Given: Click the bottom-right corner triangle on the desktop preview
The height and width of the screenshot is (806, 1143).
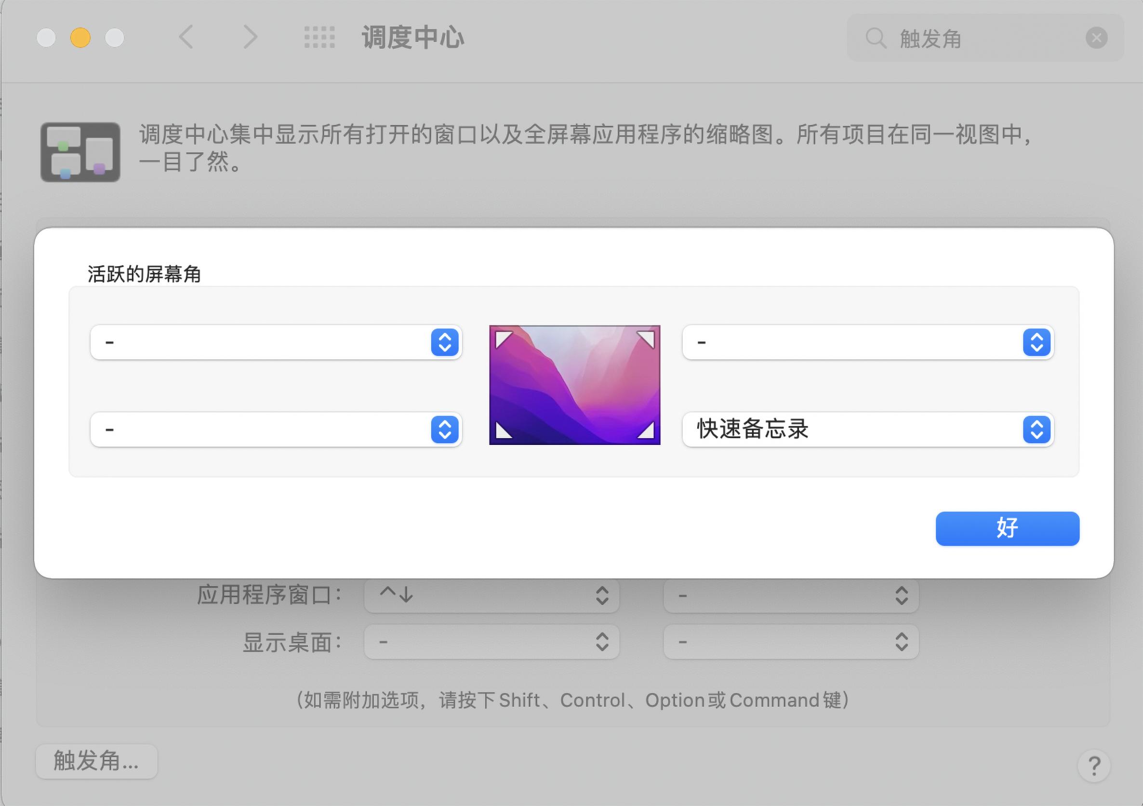Looking at the screenshot, I should (646, 431).
